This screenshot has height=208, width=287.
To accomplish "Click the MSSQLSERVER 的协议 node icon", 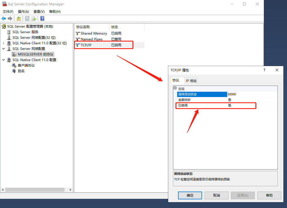I will pyautogui.click(x=14, y=54).
